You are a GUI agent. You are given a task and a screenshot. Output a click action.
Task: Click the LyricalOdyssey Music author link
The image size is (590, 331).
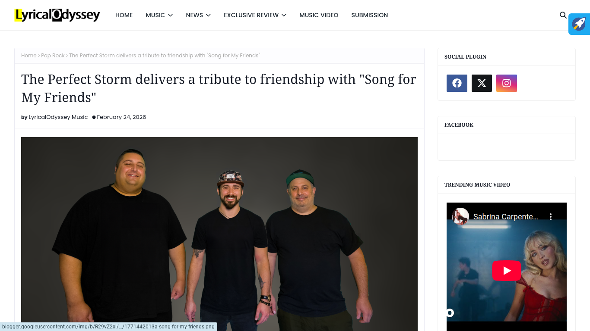pos(58,117)
